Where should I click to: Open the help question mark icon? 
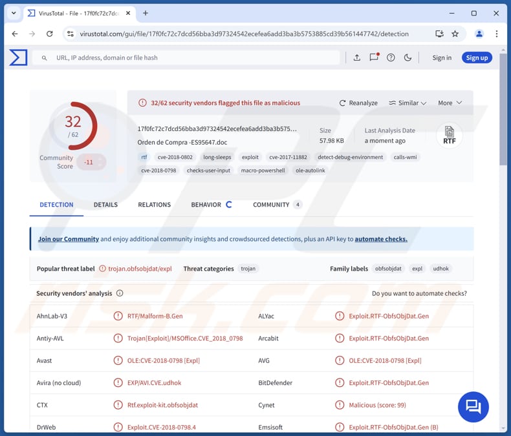point(391,57)
